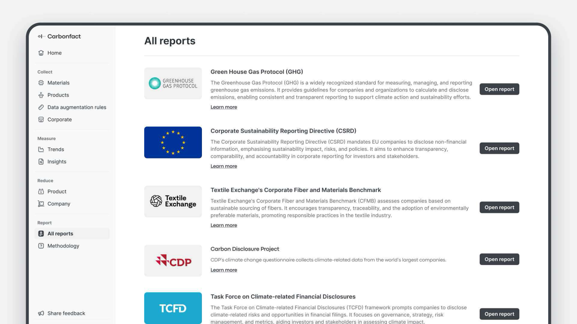Open the TCFD report

click(x=499, y=314)
